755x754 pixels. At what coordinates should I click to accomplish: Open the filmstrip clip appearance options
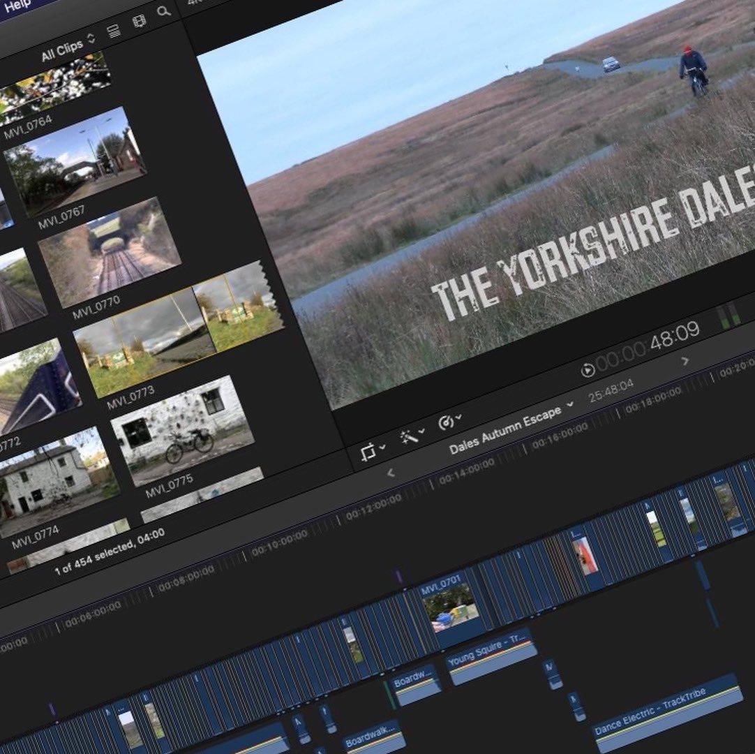pyautogui.click(x=139, y=22)
